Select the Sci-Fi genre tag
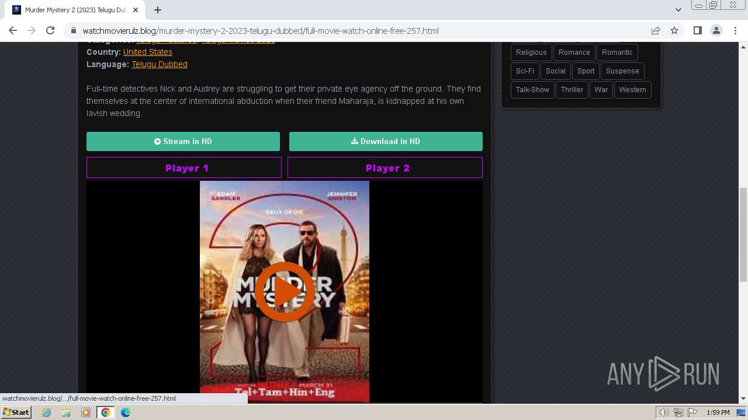This screenshot has height=420, width=748. tap(525, 71)
